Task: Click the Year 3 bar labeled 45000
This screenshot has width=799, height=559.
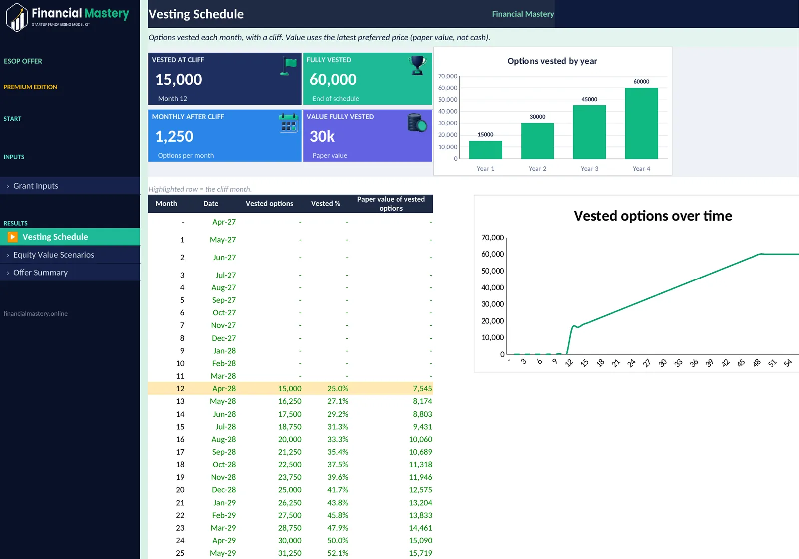Action: click(589, 132)
